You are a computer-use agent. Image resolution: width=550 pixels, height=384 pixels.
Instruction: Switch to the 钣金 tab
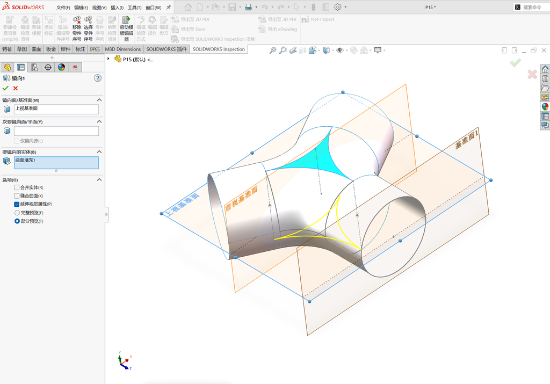[51, 49]
